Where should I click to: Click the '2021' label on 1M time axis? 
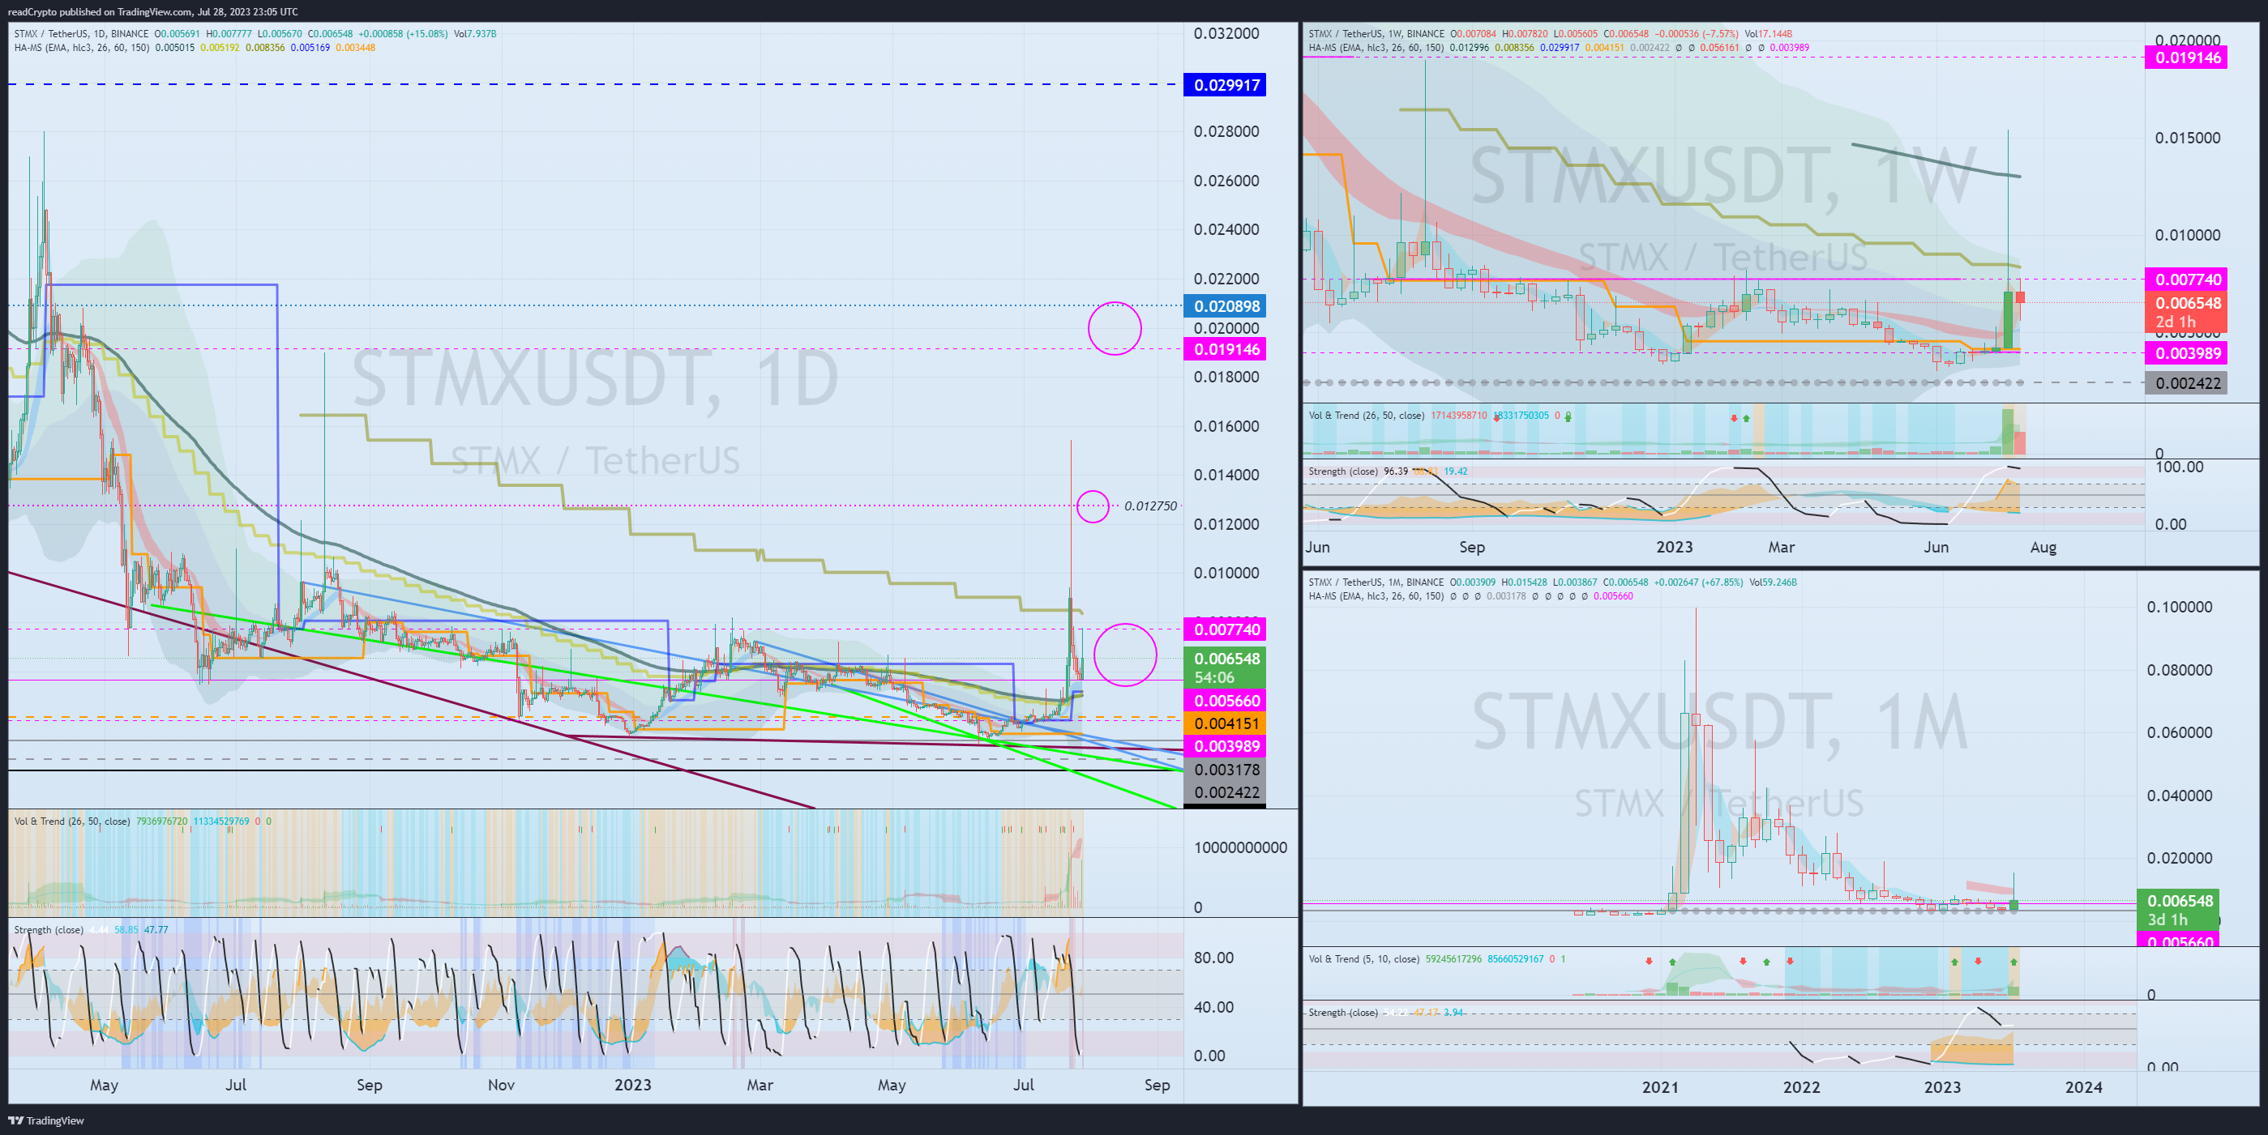click(x=1659, y=1087)
